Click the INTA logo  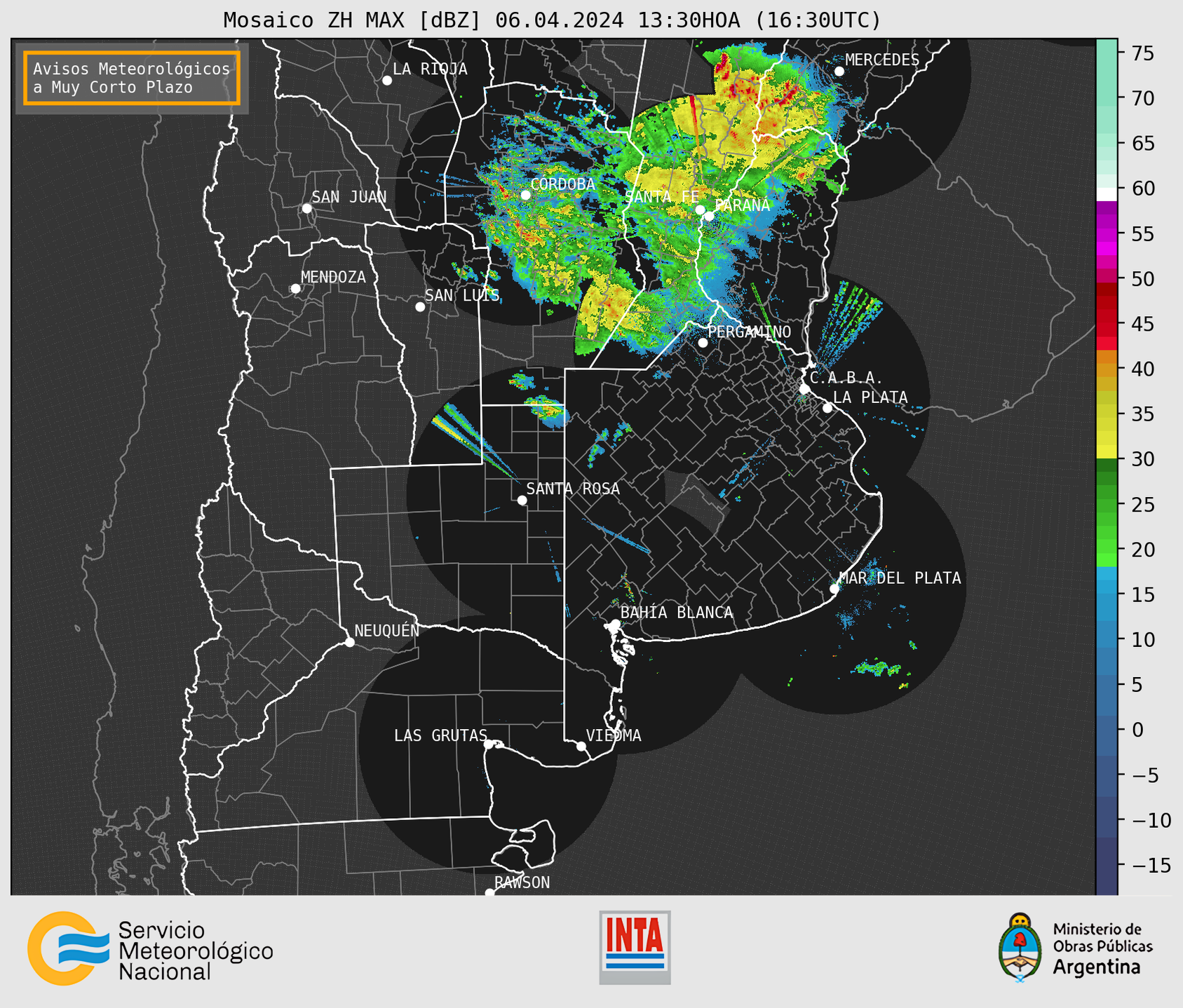click(x=635, y=947)
